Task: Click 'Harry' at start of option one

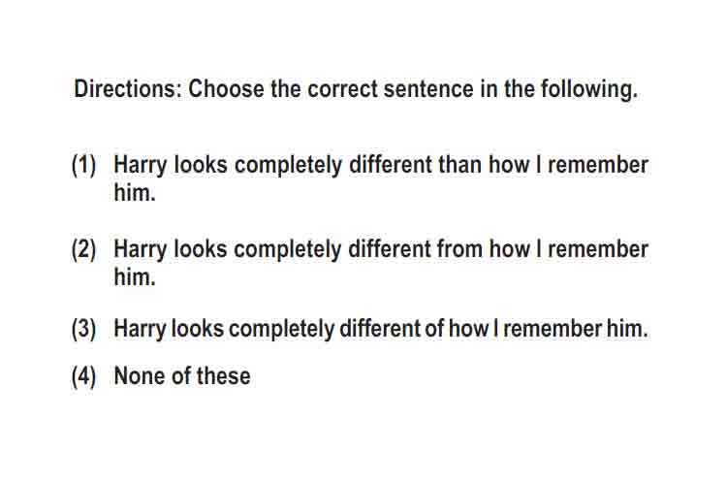Action: point(141,166)
